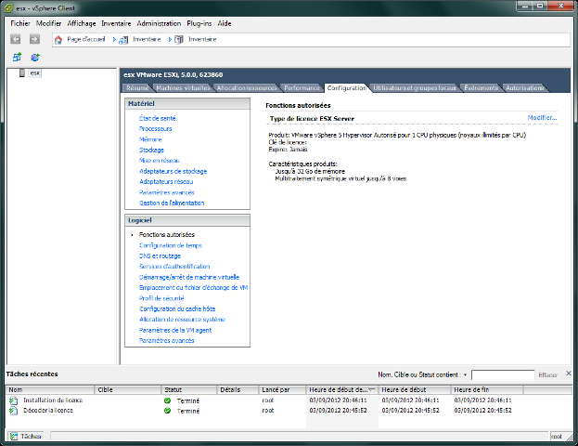Screen dimensions: 578x446
Task: Click Page d'accueil breadcrumb link
Action: point(86,39)
